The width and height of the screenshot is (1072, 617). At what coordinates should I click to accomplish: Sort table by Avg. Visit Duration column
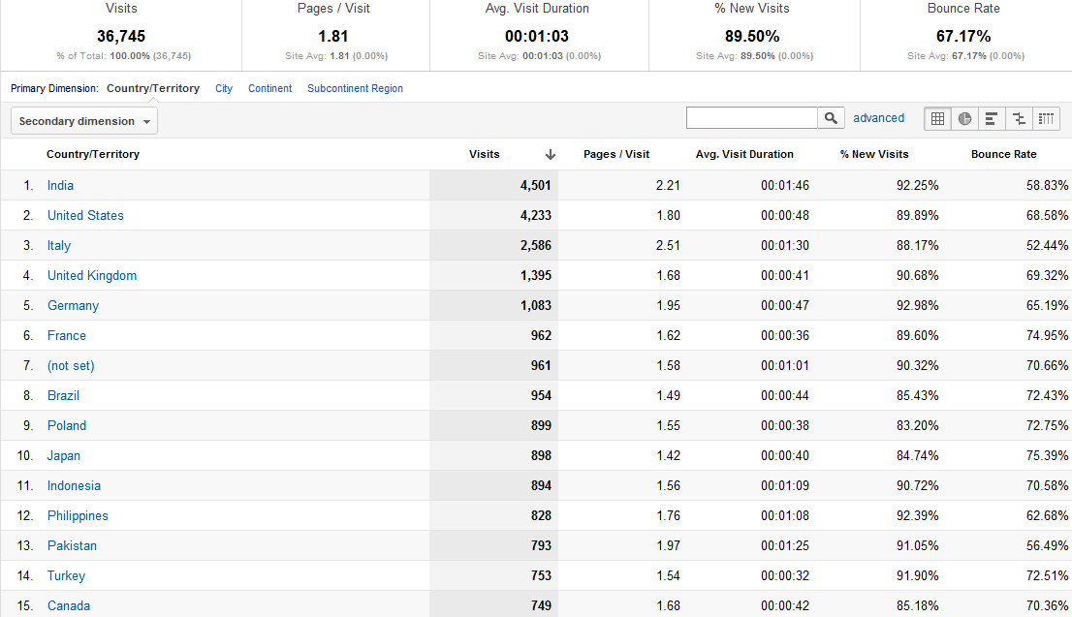pos(744,154)
